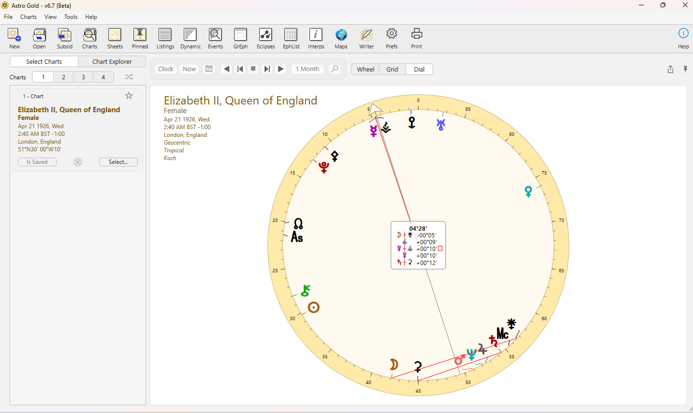The image size is (693, 413).
Task: Click the Select... button
Action: (x=118, y=162)
